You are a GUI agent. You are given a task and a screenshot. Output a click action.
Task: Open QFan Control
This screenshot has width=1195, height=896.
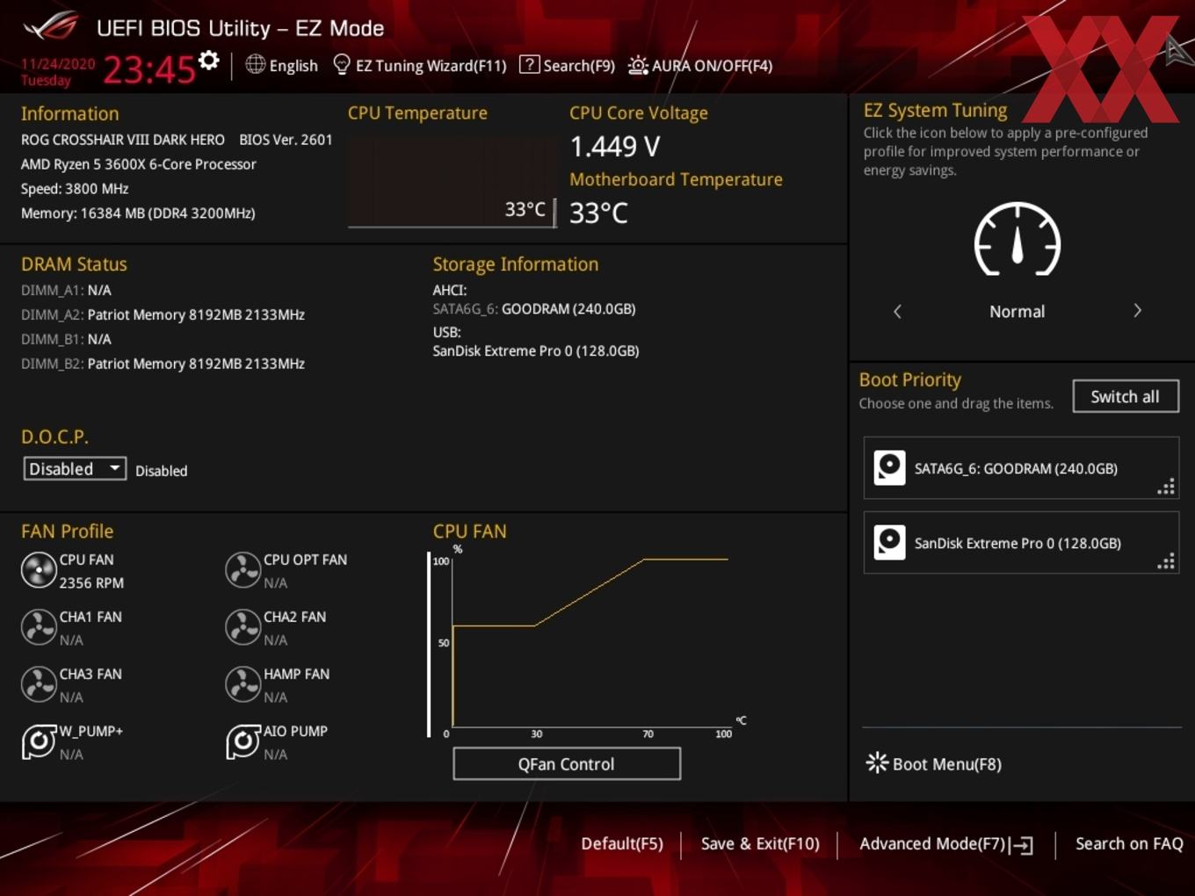click(567, 763)
